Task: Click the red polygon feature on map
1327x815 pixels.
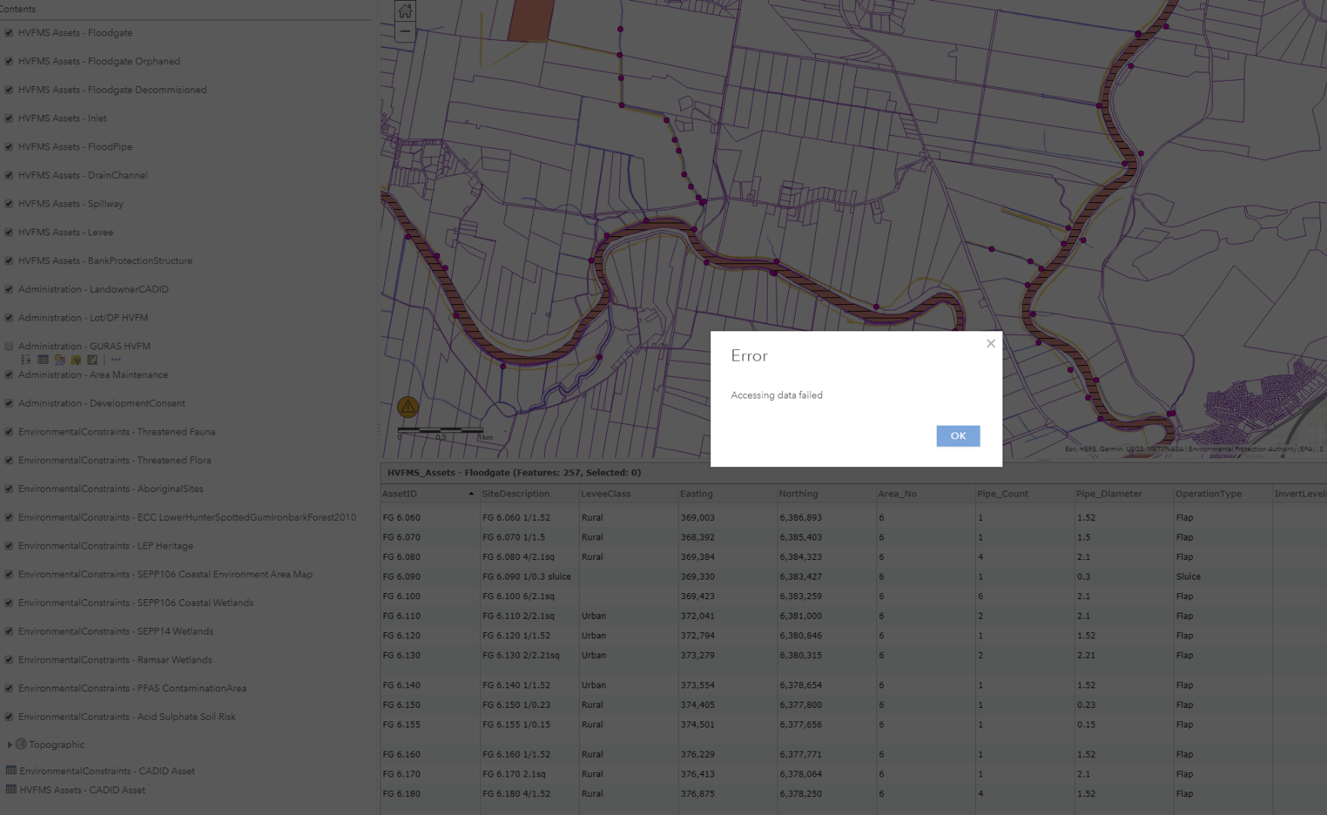Action: point(531,20)
